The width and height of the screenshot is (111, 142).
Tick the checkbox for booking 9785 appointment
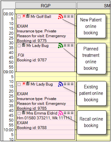click(x=19, y=84)
